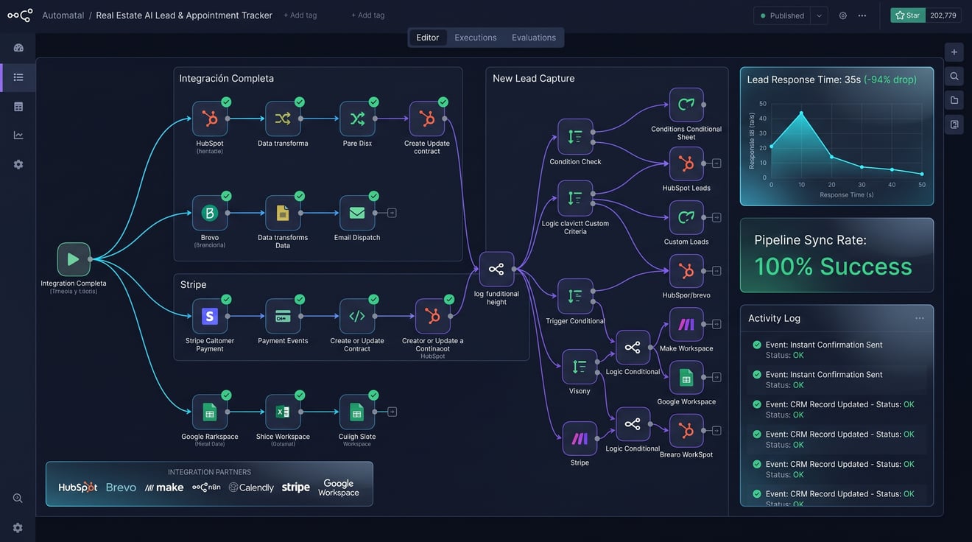Select the Brearo WorkSpot node

click(x=686, y=431)
